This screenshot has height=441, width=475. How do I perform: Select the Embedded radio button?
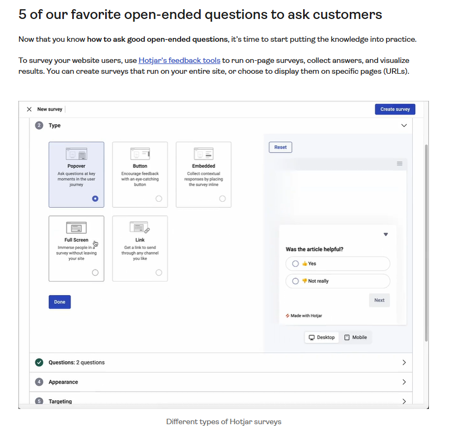(222, 199)
